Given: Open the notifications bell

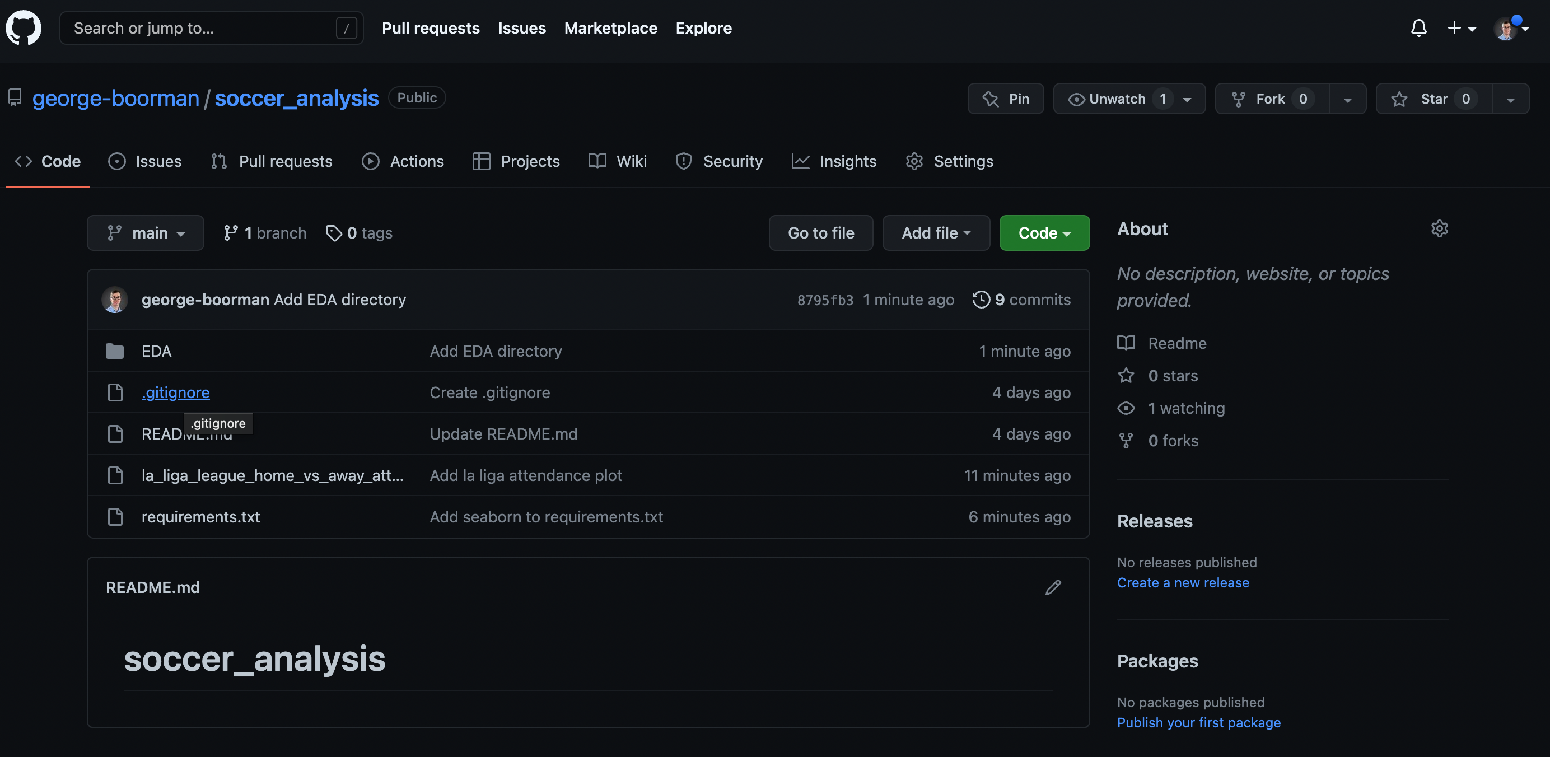Looking at the screenshot, I should point(1418,27).
